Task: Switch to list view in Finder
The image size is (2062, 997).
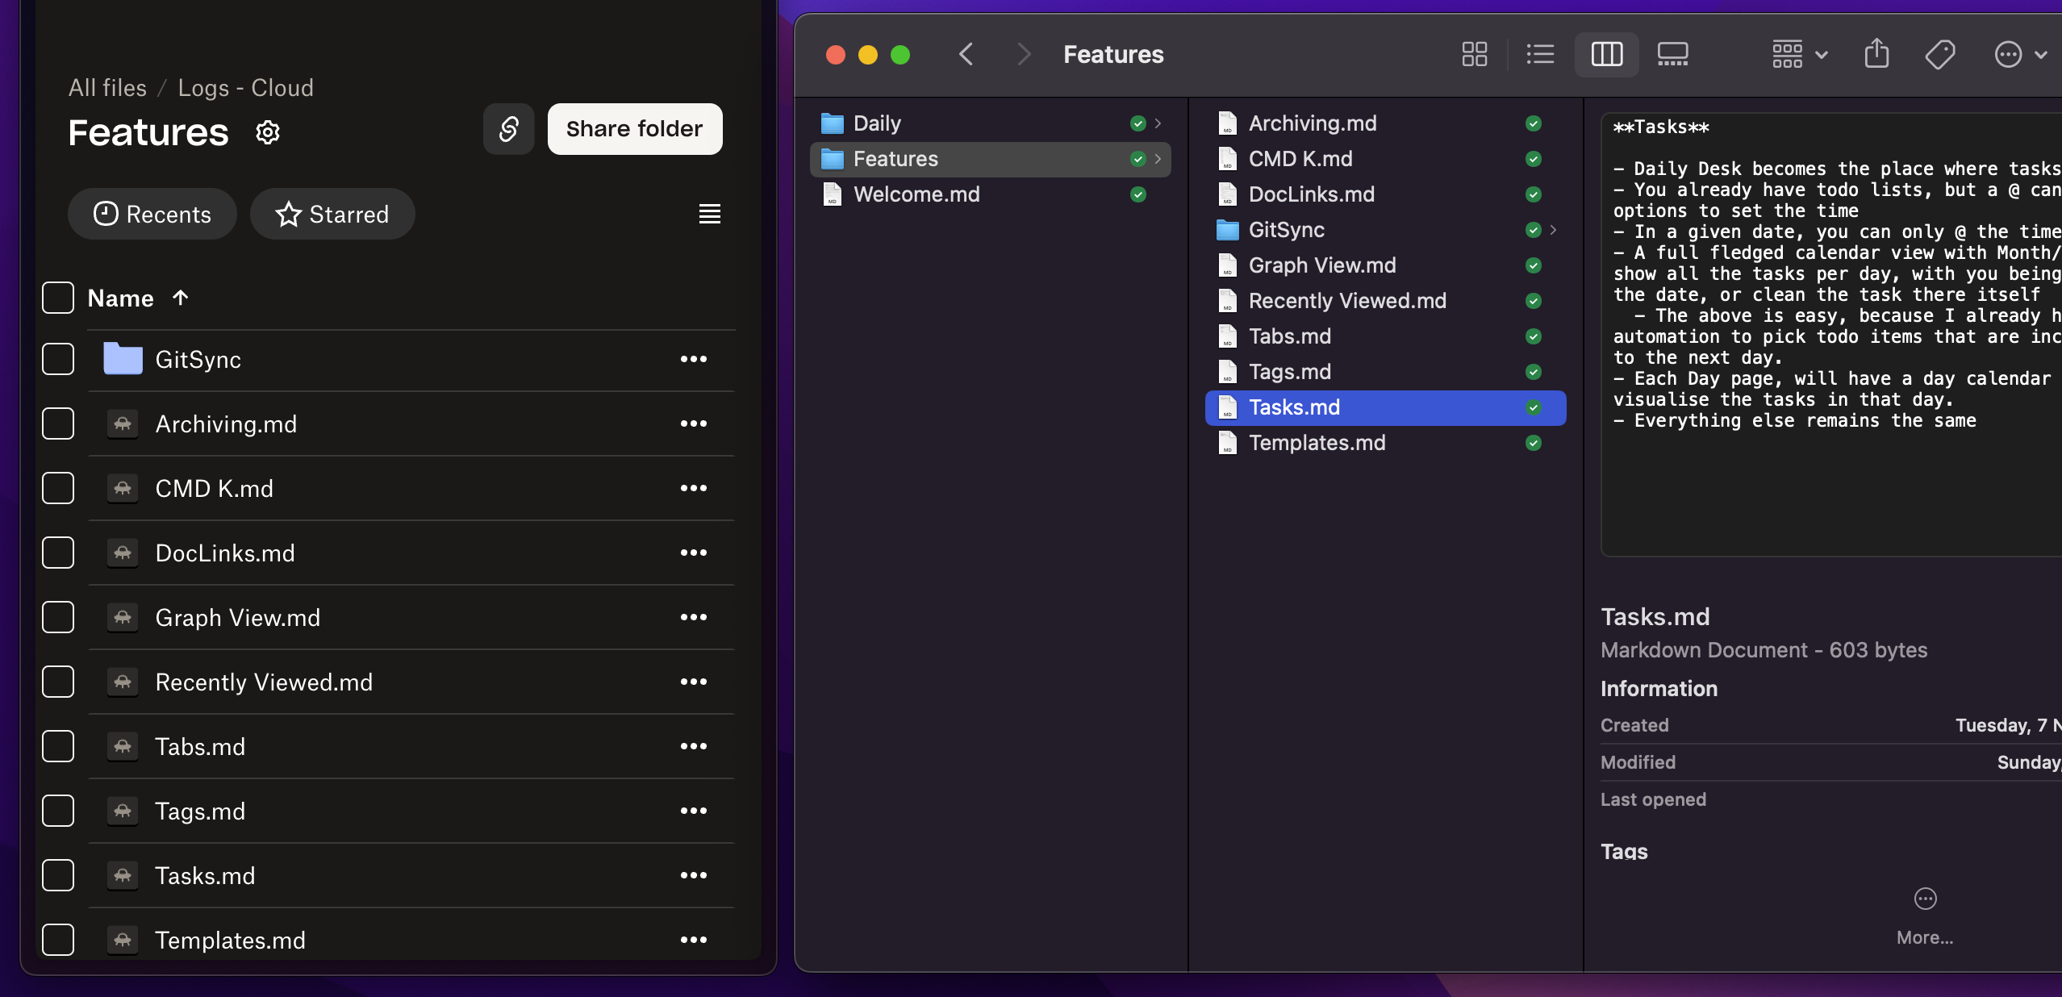Action: [1539, 54]
